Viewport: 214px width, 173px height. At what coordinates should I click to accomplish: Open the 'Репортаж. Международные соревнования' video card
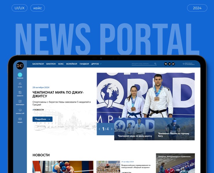[x=175, y=163]
